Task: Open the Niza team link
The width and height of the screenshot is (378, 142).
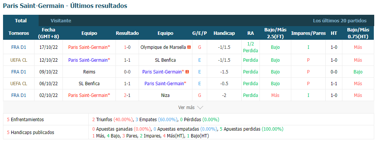Action: [166, 95]
